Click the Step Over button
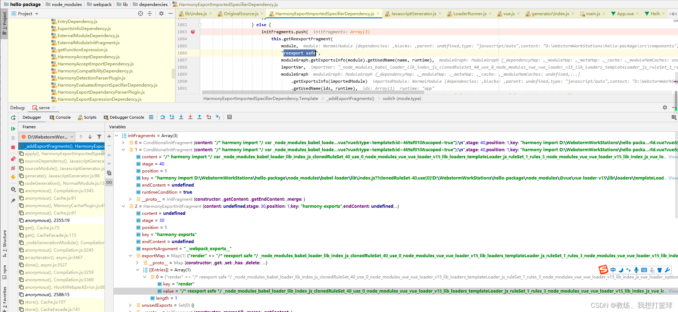The width and height of the screenshot is (678, 312). [x=163, y=117]
